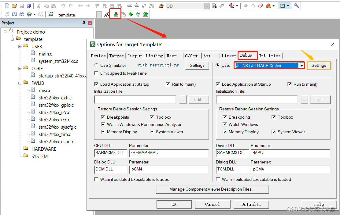The image size is (340, 215).
Task: Create a new file from the toolbar
Action: coord(7,6)
